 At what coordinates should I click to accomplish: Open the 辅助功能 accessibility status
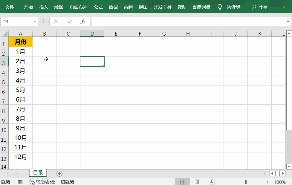click(52, 182)
